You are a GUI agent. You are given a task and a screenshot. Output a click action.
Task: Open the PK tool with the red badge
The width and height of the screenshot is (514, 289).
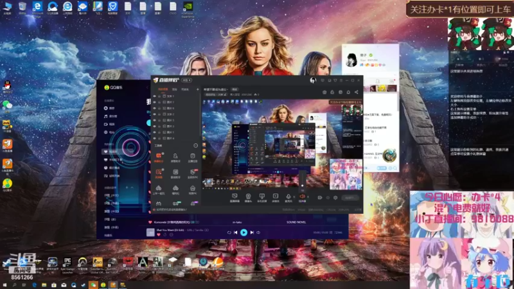[x=193, y=173]
